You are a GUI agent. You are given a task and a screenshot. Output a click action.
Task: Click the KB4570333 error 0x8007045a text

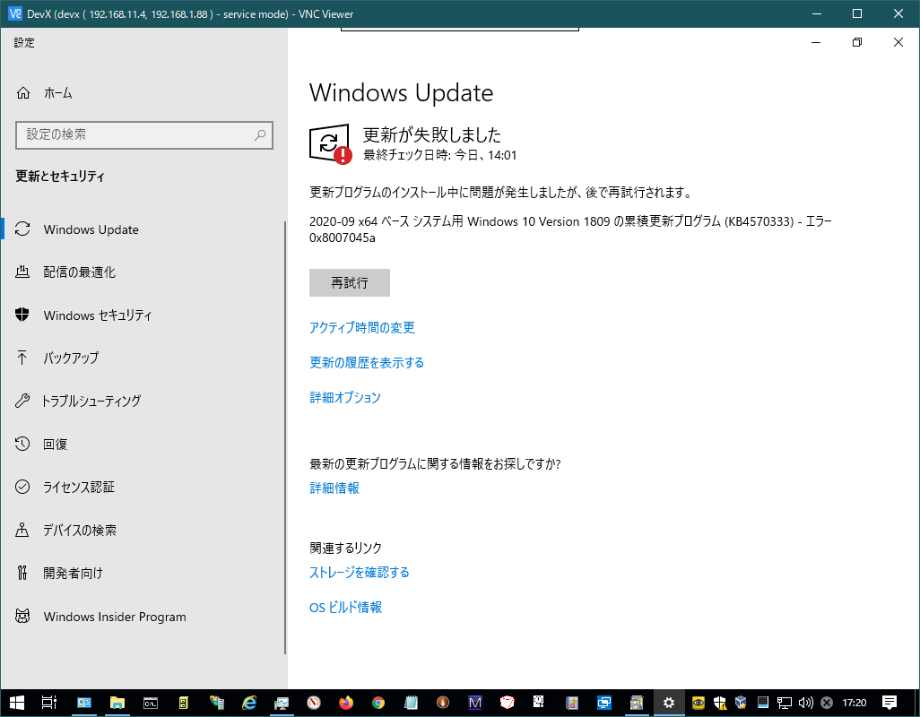(x=570, y=229)
